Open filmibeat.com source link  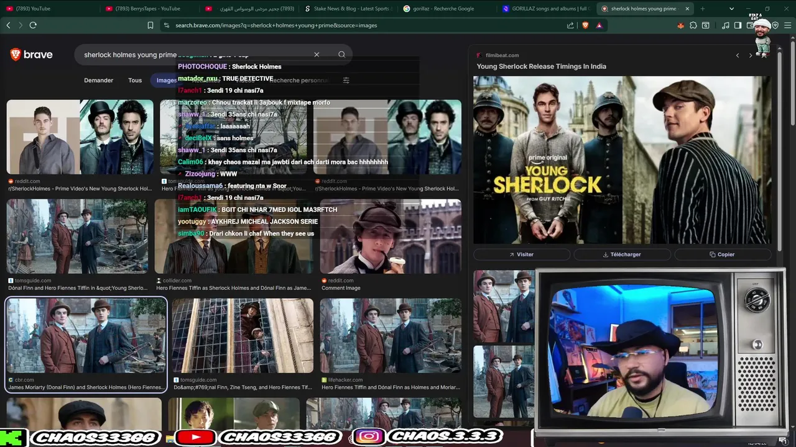[502, 55]
